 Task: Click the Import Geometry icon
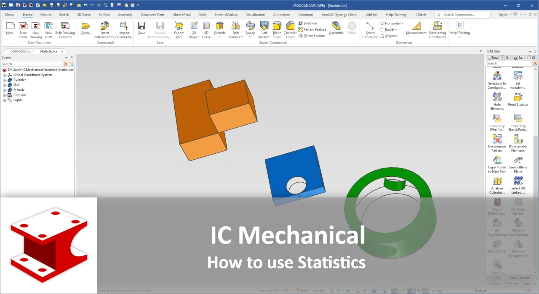pyautogui.click(x=124, y=26)
